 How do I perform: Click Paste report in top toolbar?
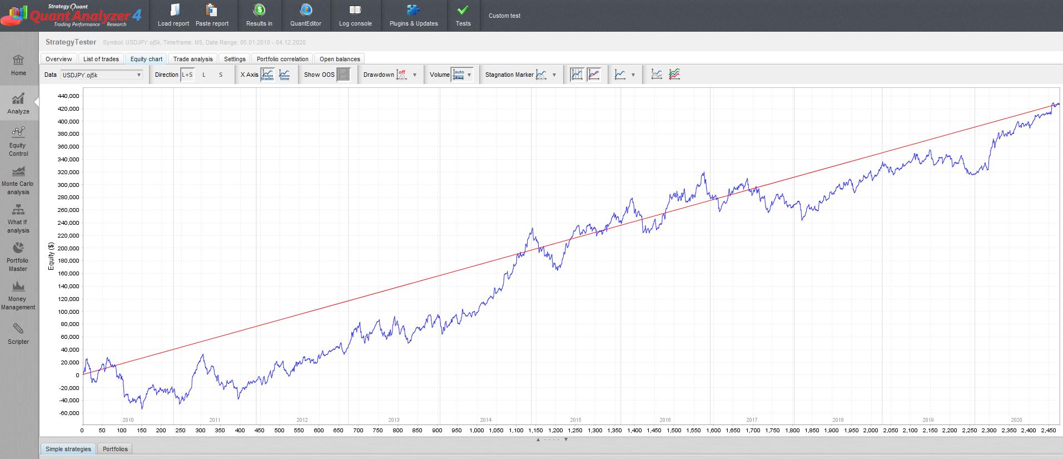212,15
